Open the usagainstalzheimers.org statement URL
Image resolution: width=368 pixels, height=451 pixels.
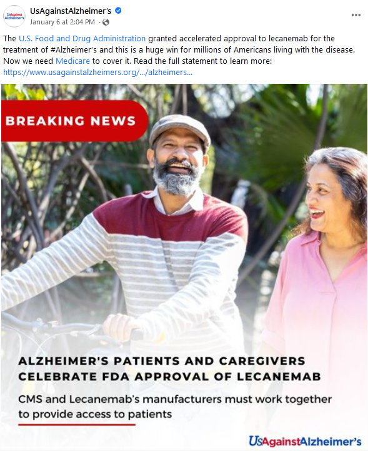pyautogui.click(x=97, y=73)
